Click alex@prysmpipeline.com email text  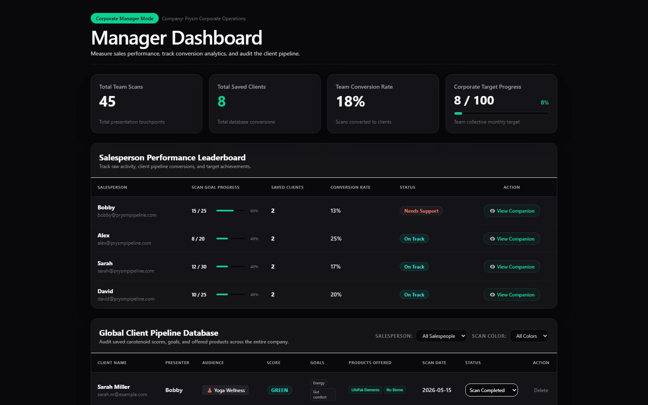pyautogui.click(x=124, y=243)
